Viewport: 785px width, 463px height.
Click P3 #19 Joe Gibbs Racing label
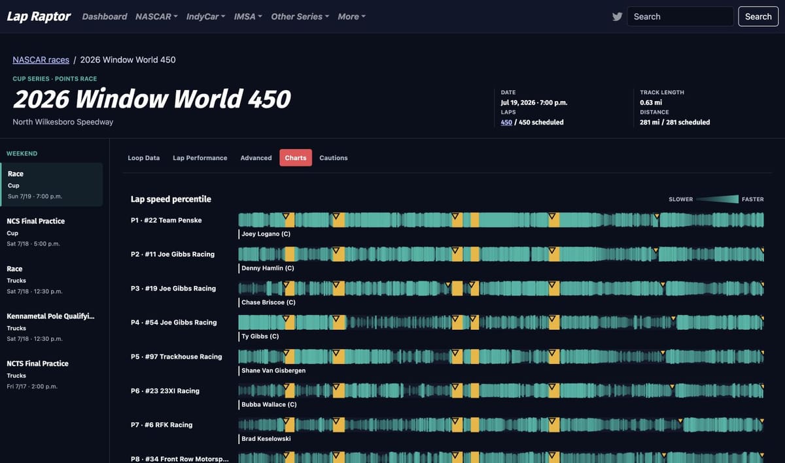(173, 288)
